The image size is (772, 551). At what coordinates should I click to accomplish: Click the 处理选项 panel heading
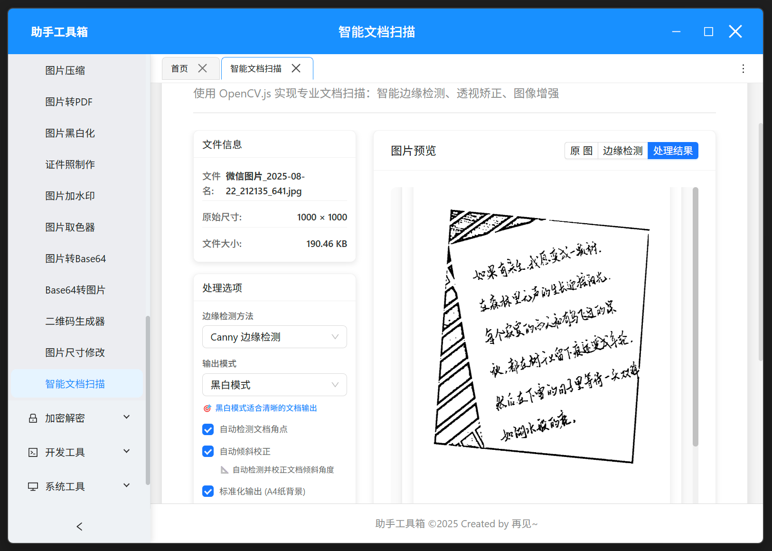pyautogui.click(x=222, y=288)
